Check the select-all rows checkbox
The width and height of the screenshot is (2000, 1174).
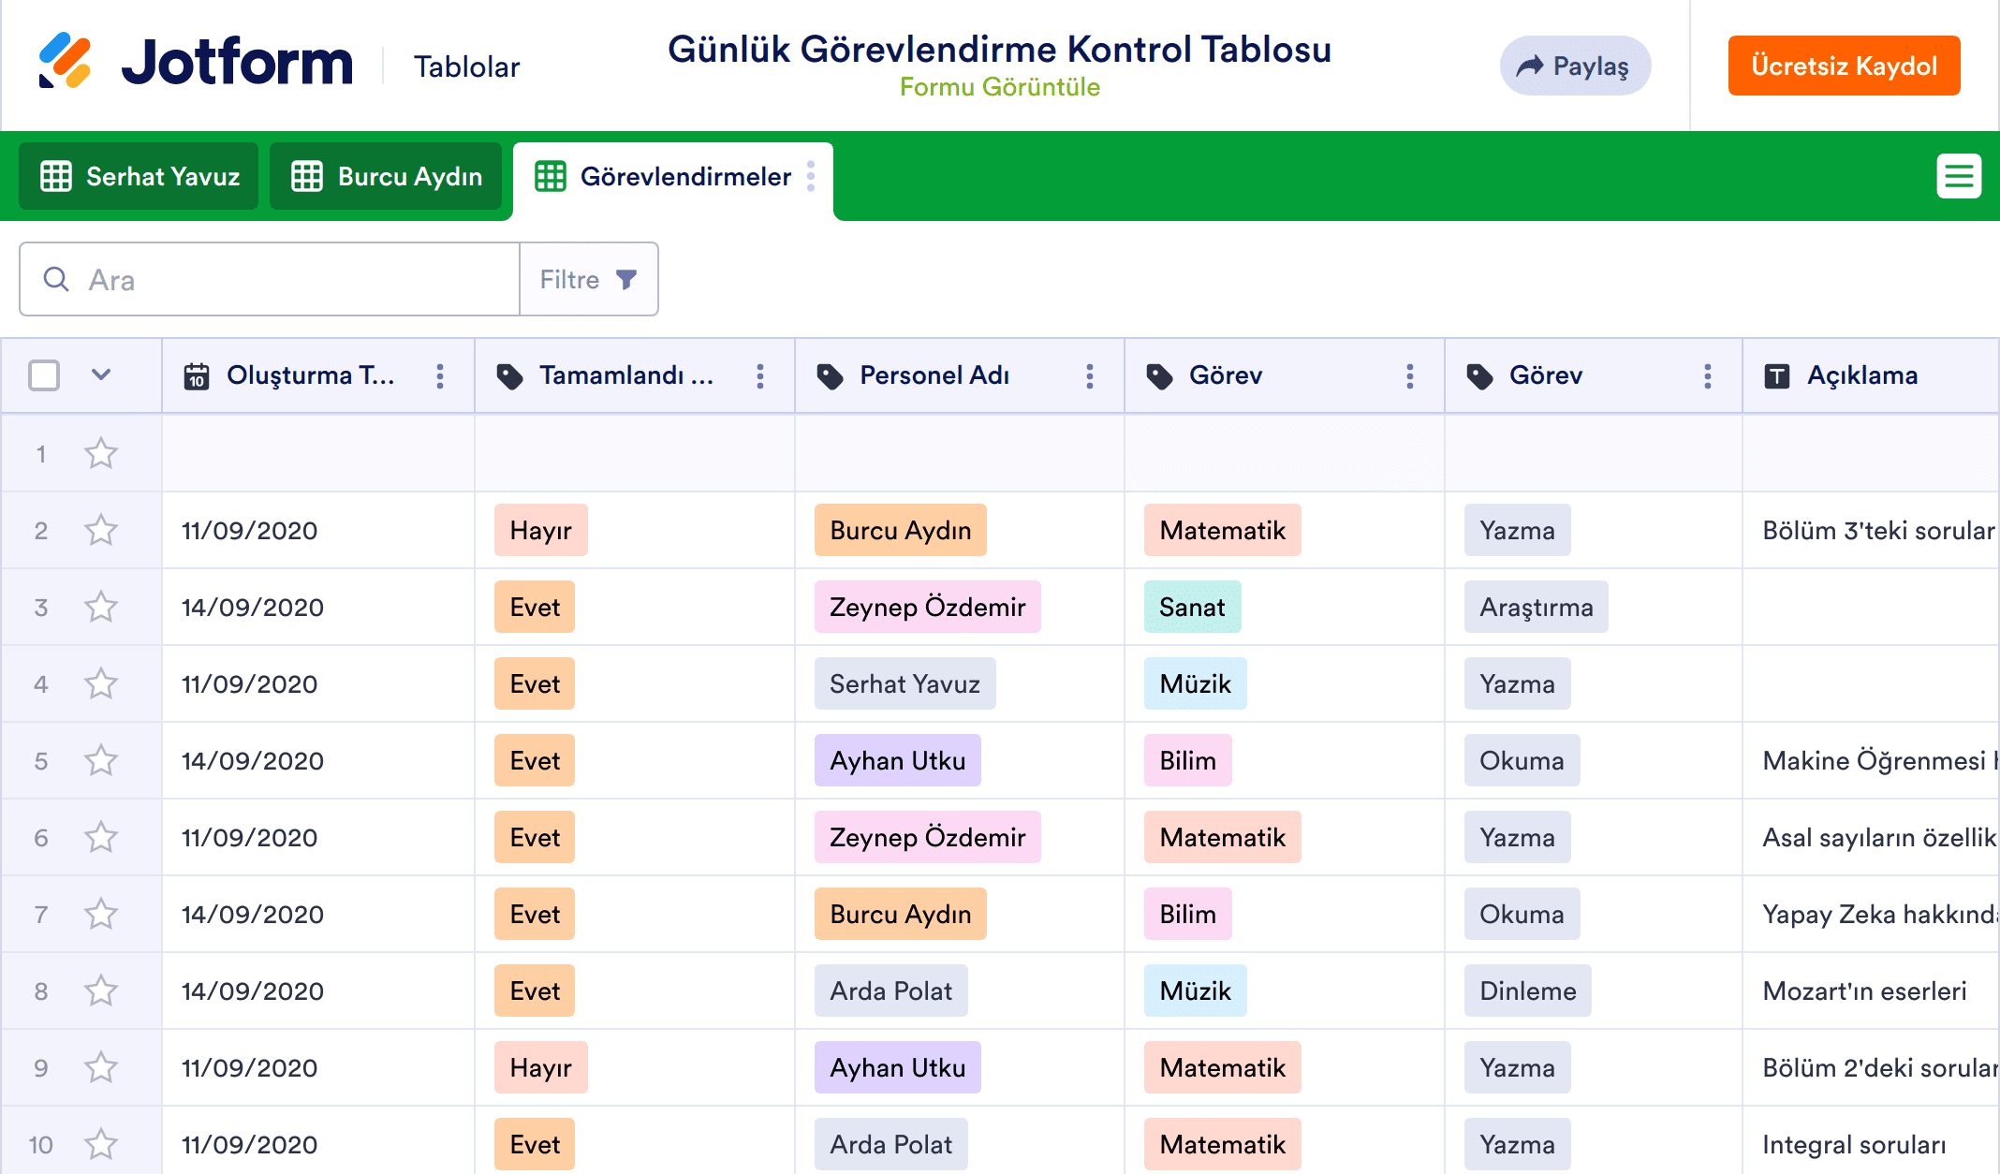(x=44, y=375)
